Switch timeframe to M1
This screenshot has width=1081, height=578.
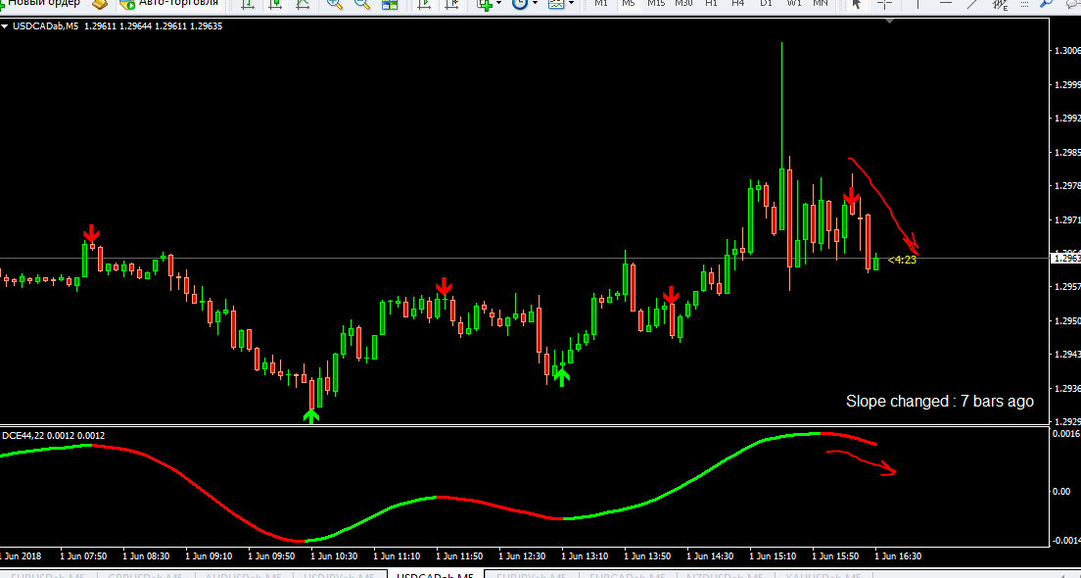pyautogui.click(x=601, y=4)
